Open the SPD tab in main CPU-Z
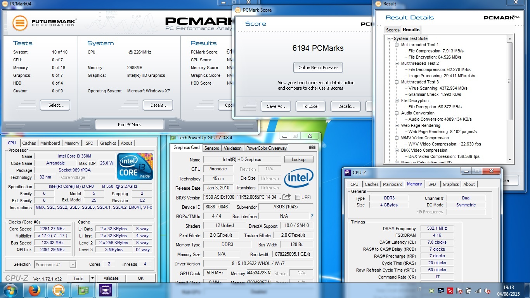 click(90, 143)
